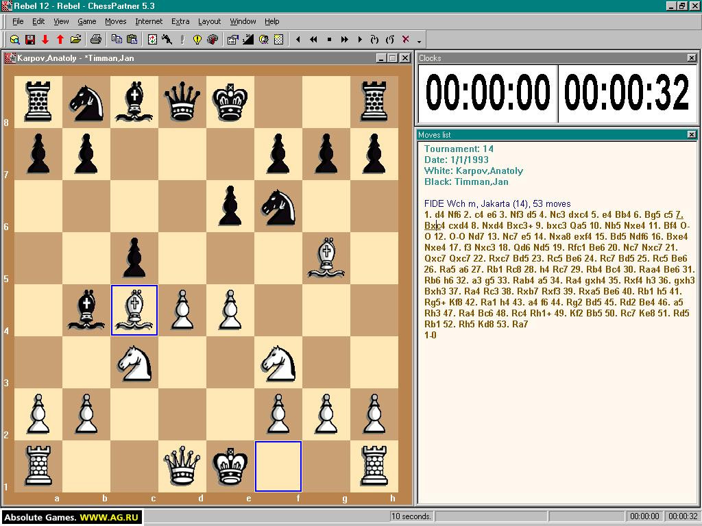Click the Absolute Games WWW.AG.RU banner

point(71,518)
